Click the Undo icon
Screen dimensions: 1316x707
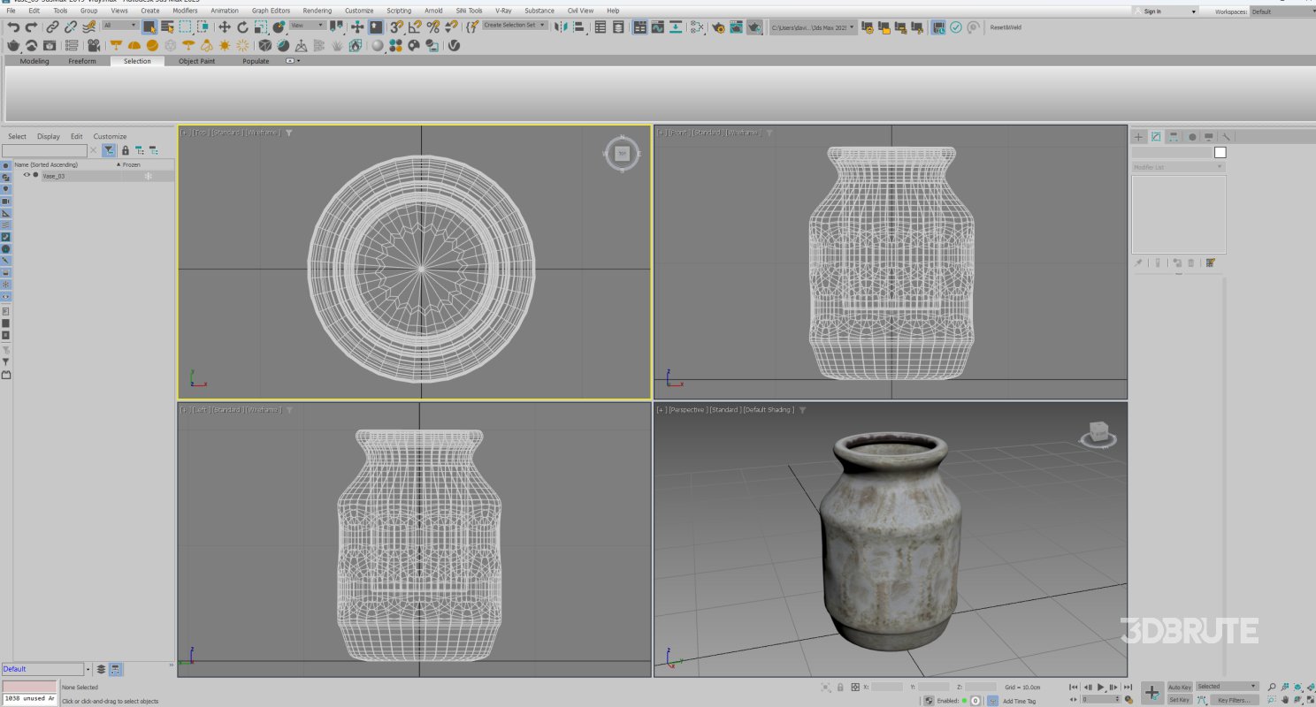(15, 27)
